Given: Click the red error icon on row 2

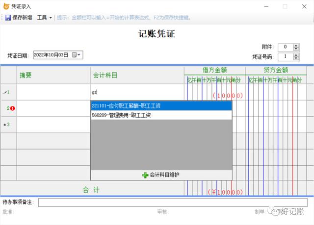Looking at the screenshot, I should [13, 108].
